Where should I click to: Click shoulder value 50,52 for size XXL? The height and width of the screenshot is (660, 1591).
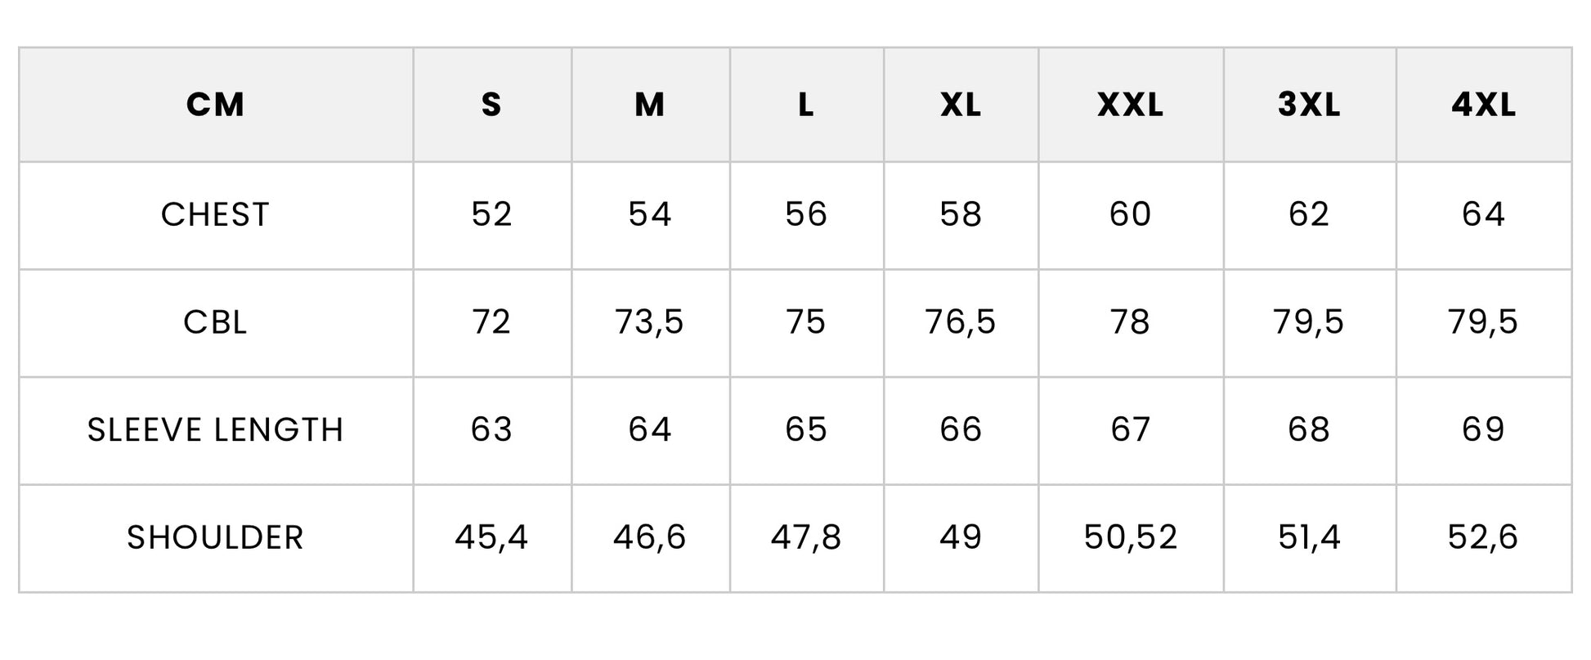coord(1131,537)
